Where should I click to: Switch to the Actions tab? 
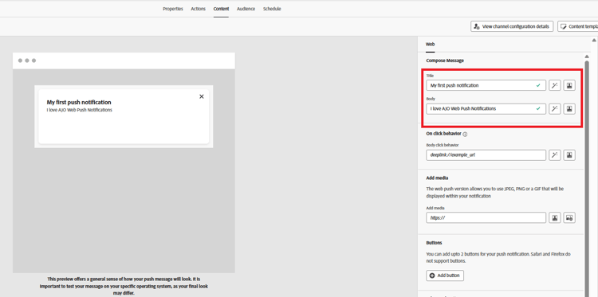(198, 9)
